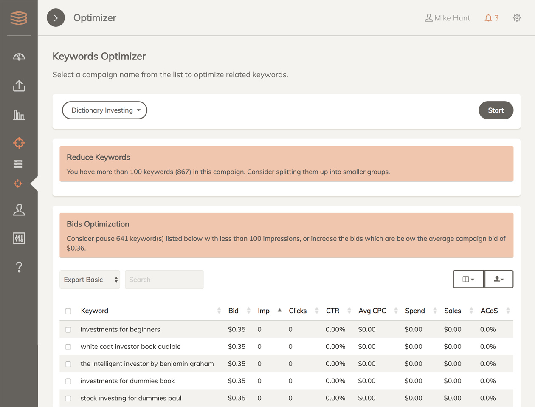
Task: Toggle the select-all checkbox in table header
Action: pos(68,311)
